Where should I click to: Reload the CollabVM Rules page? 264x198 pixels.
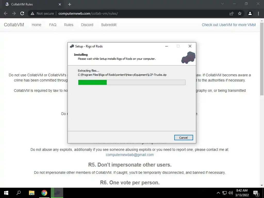point(22,13)
